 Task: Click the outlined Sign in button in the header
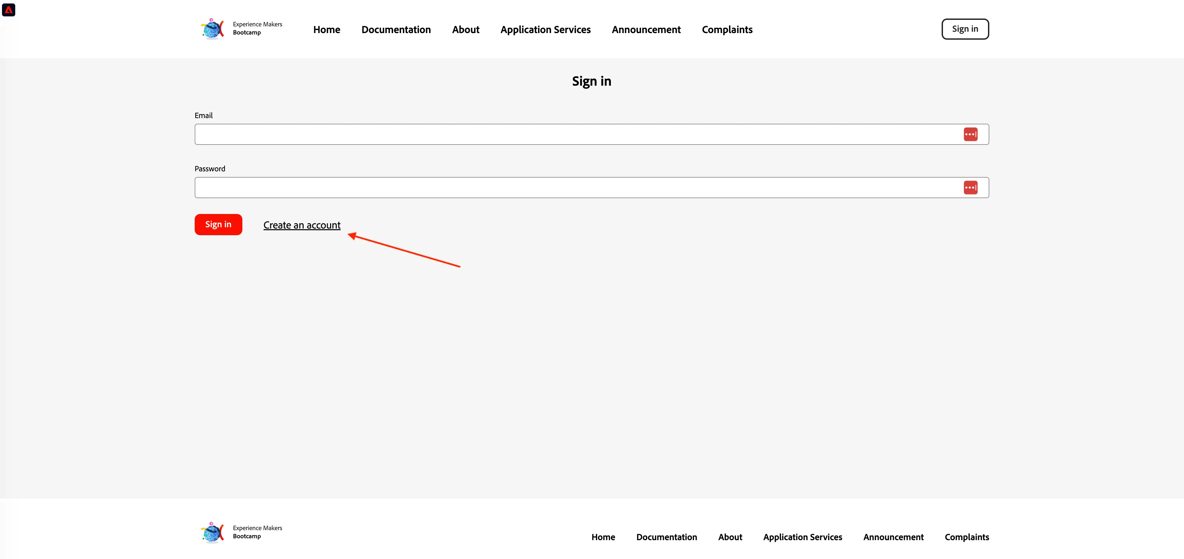(x=965, y=29)
